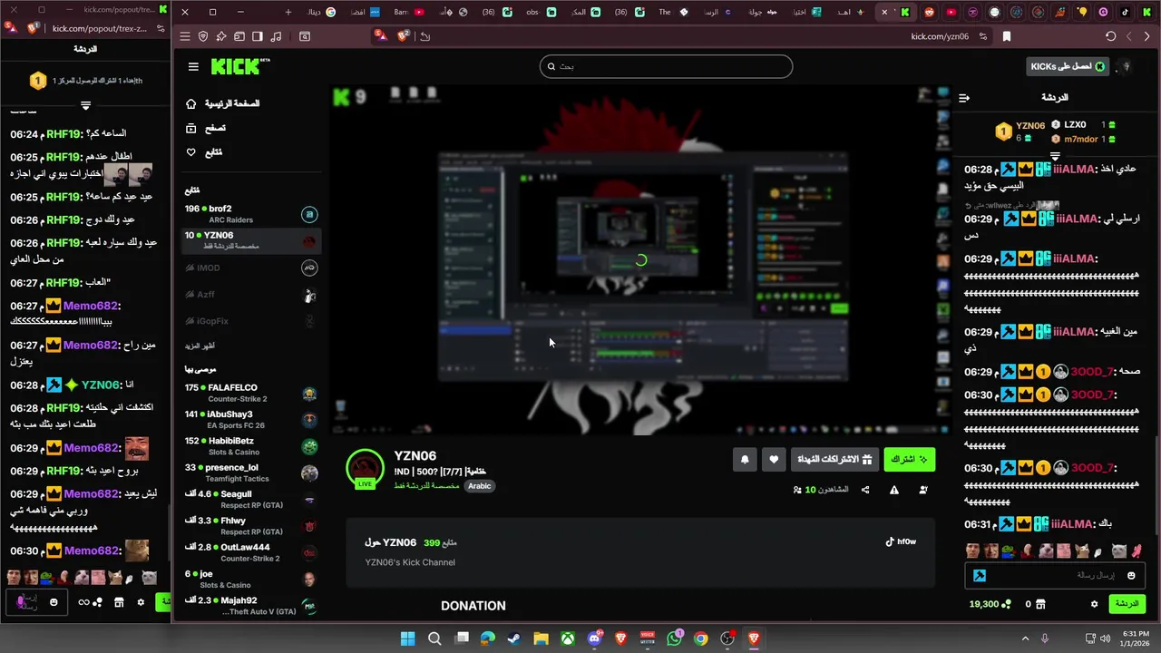Open Windows taskbar search
Viewport: 1161px width, 653px height.
point(434,638)
